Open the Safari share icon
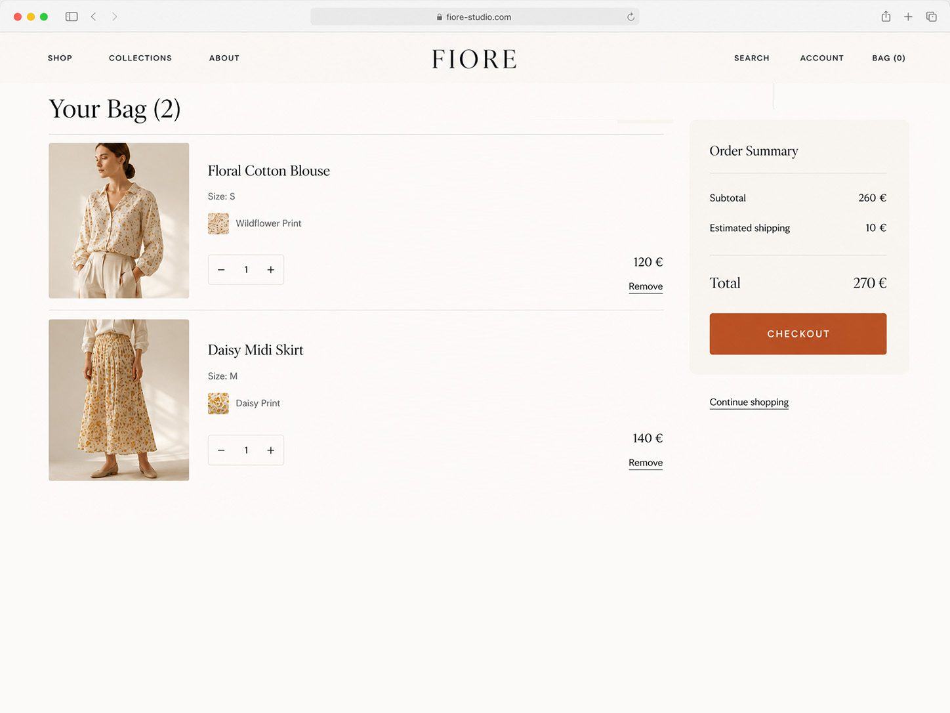This screenshot has width=950, height=713. pyautogui.click(x=886, y=16)
